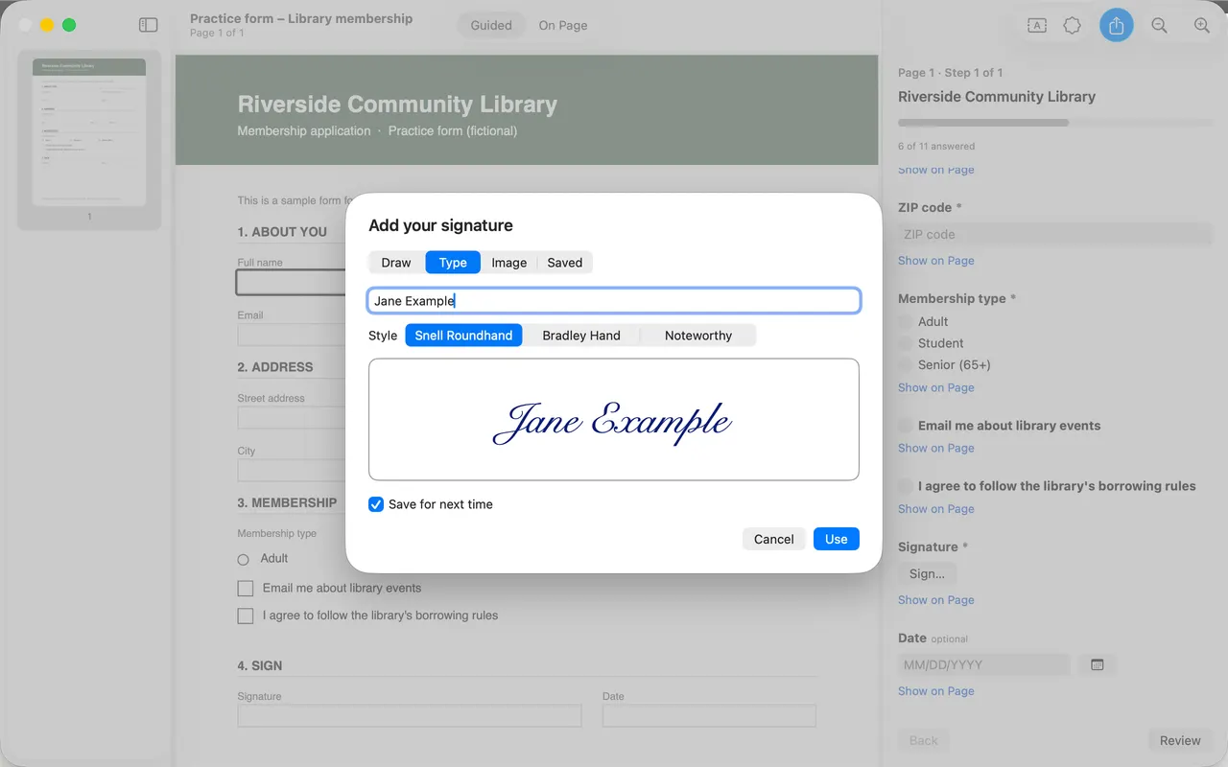The width and height of the screenshot is (1228, 767).
Task: Cancel the signature dialog
Action: [773, 539]
